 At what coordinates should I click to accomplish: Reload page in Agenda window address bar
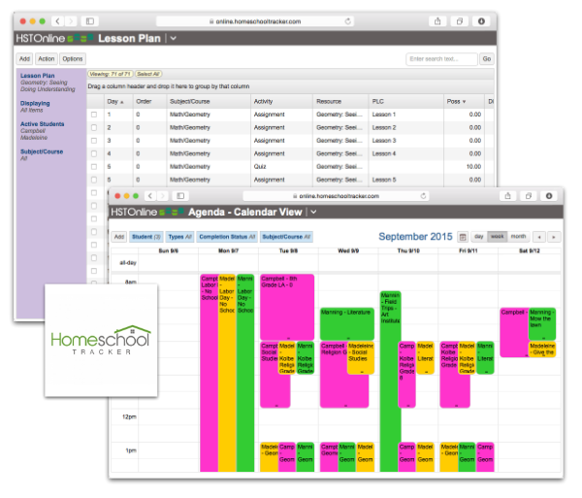click(423, 196)
